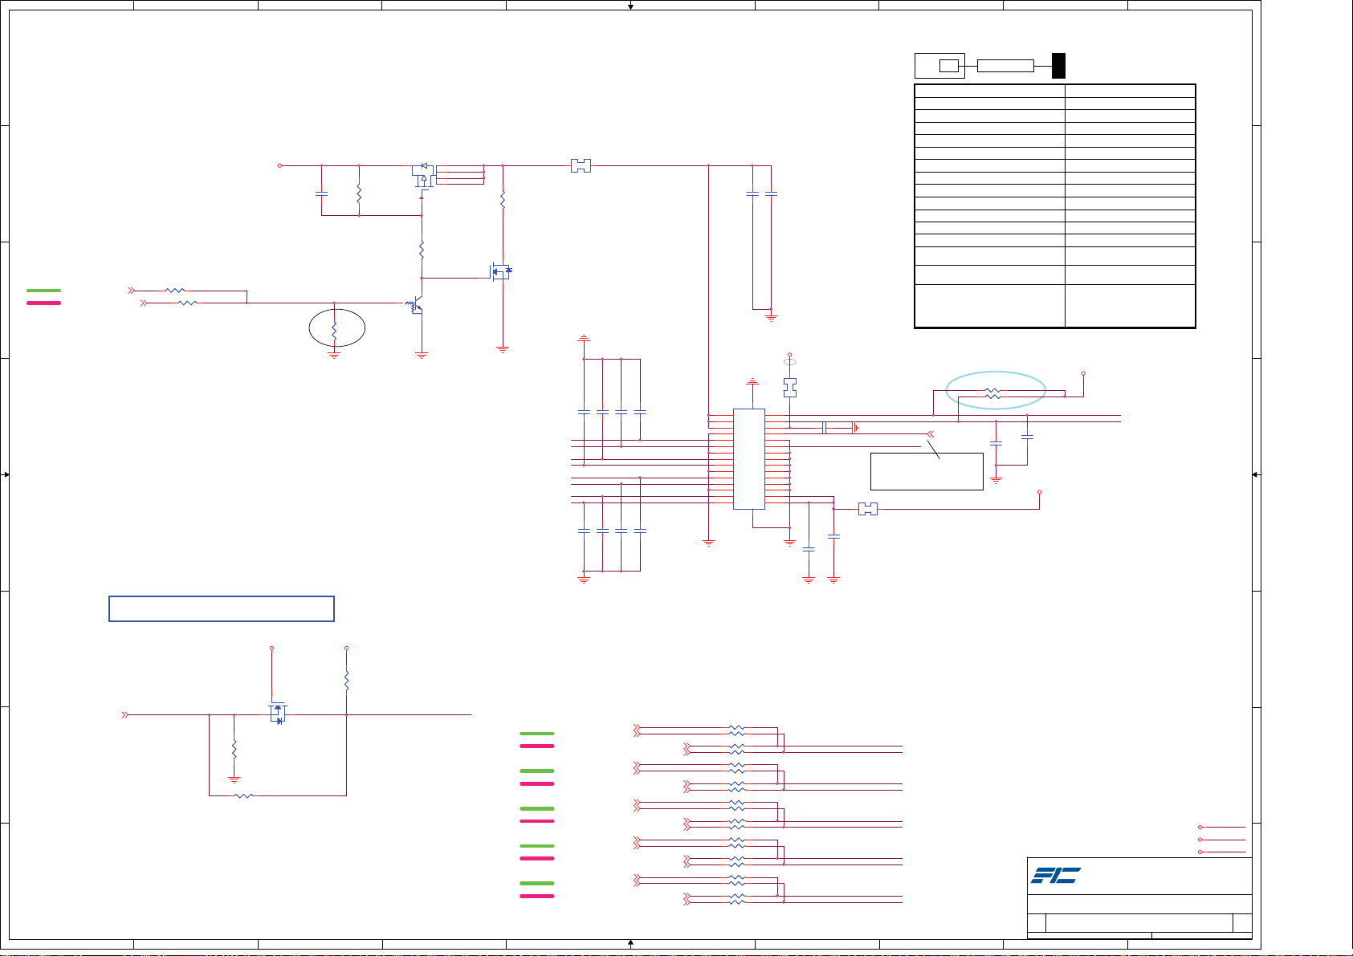Select the NPN transistor symbol with built-in resistors
Screen dimensions: 1353x956
(x=414, y=306)
